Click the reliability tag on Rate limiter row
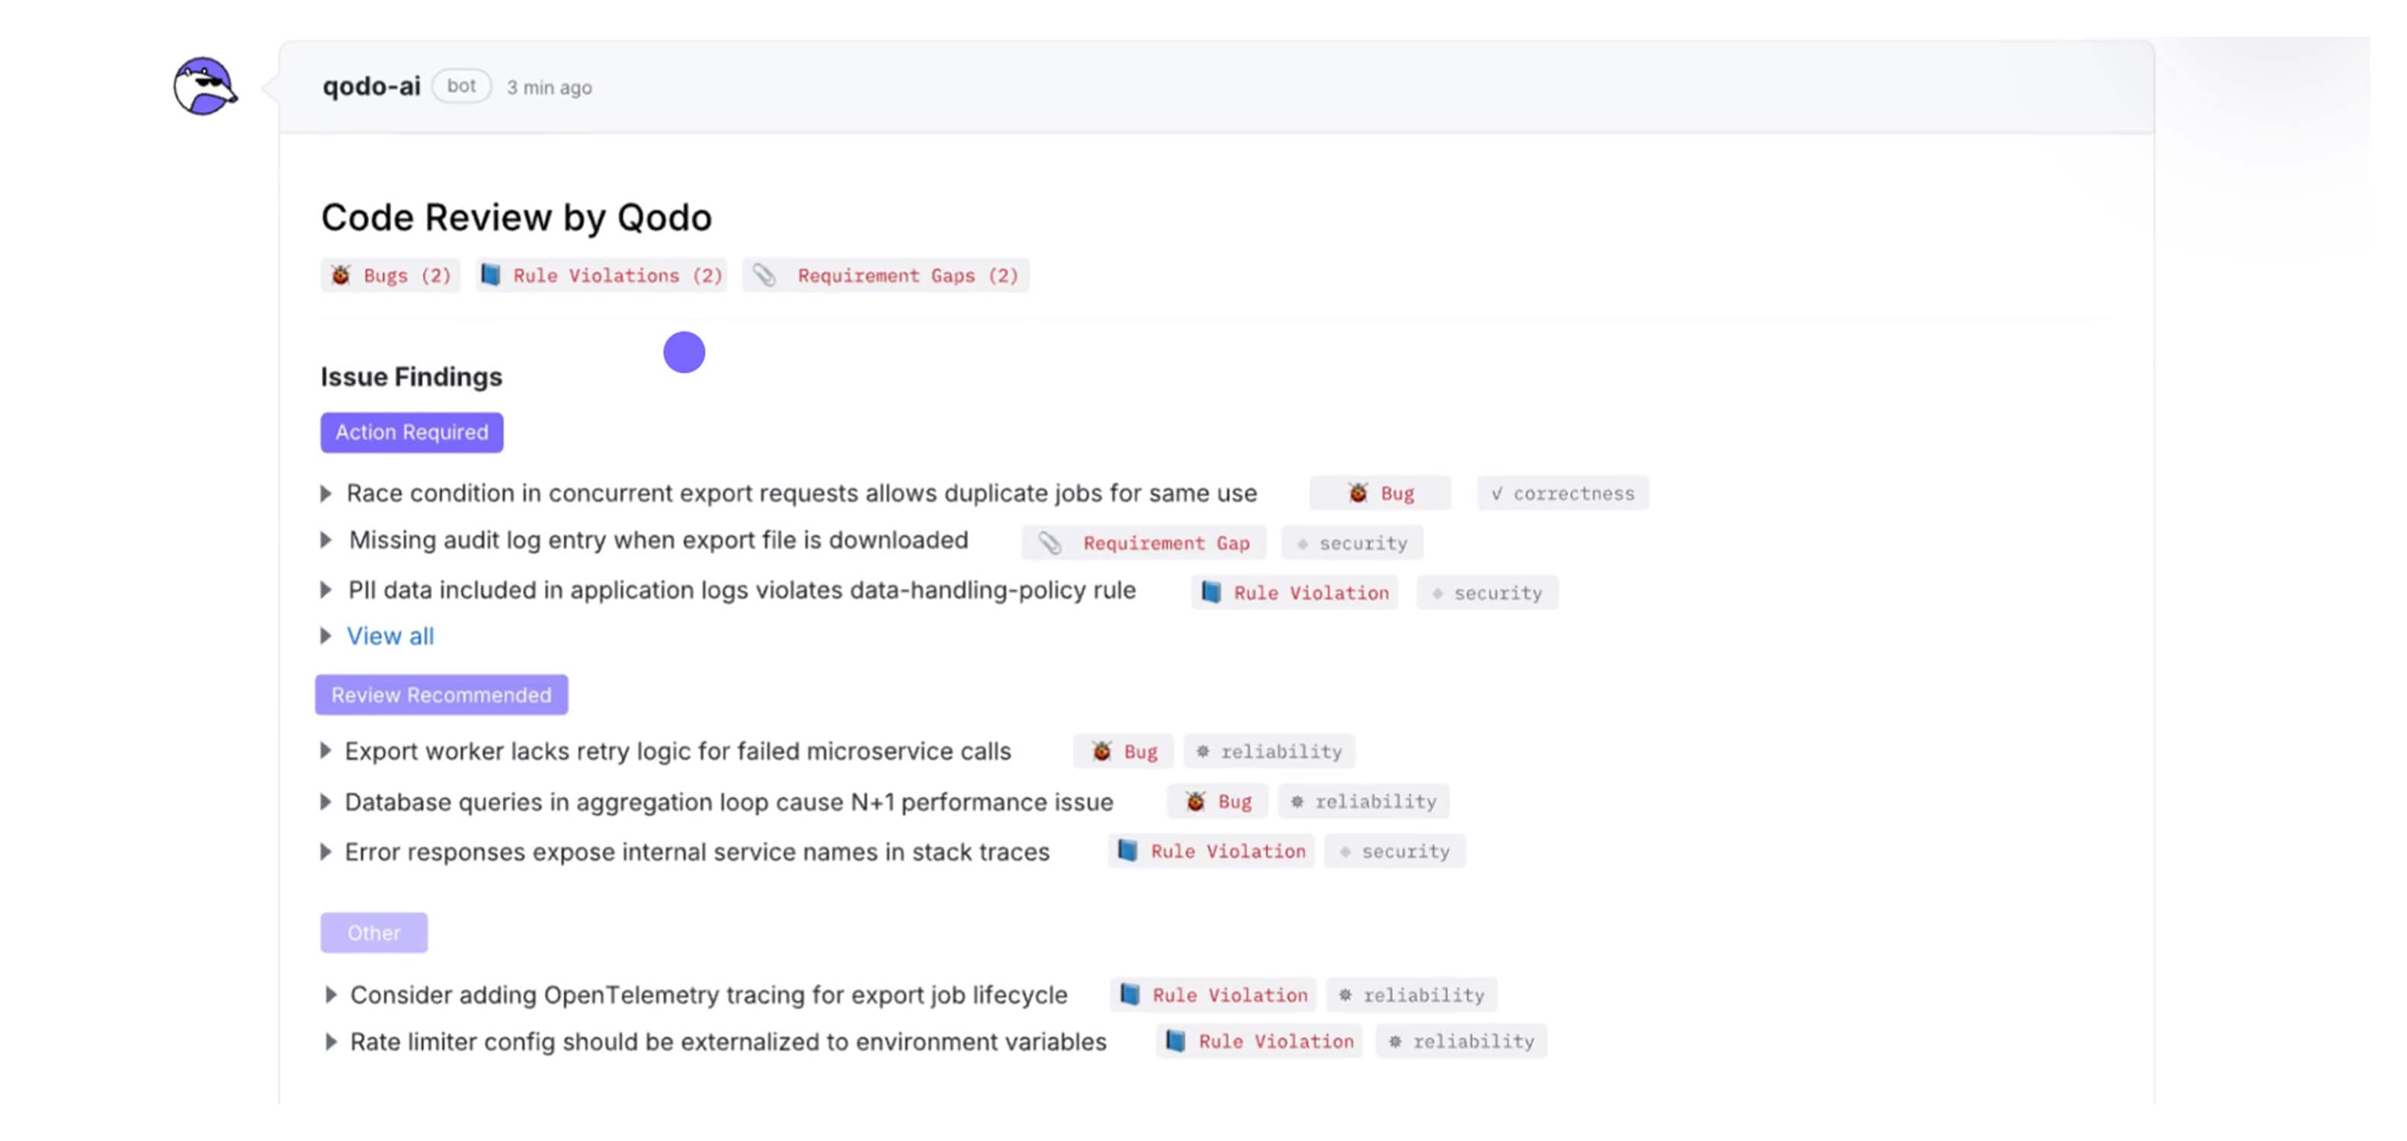This screenshot has height=1141, width=2407. (1461, 1041)
